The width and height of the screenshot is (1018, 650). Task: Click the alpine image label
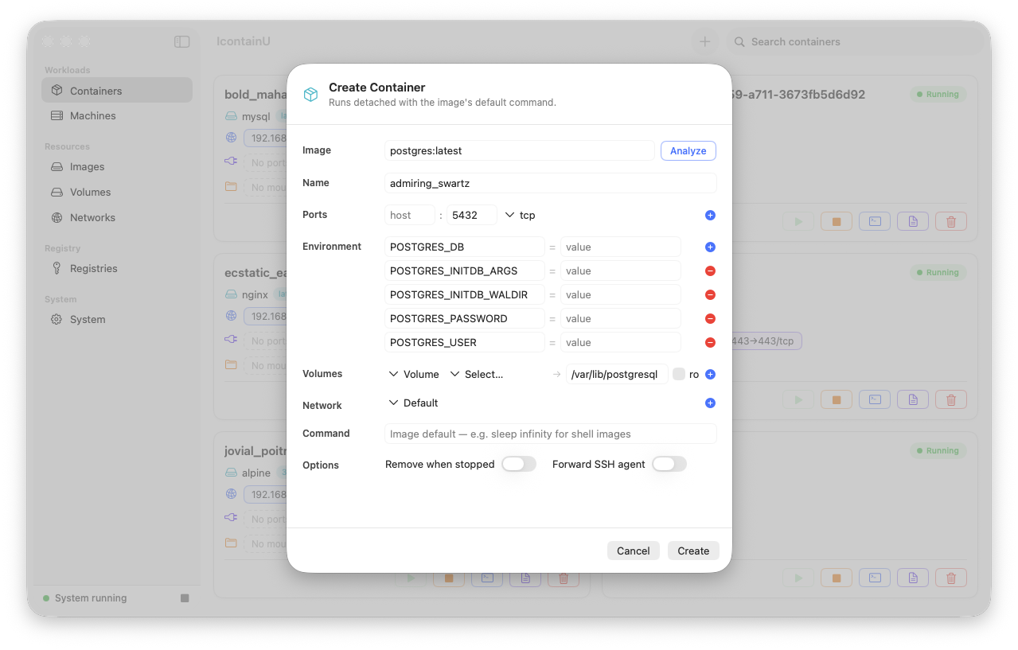coord(256,473)
